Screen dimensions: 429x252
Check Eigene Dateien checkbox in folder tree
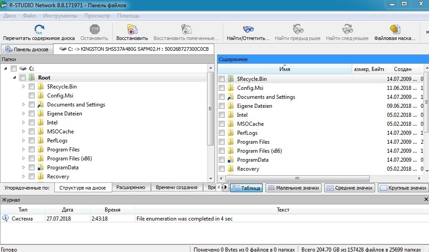32,114
